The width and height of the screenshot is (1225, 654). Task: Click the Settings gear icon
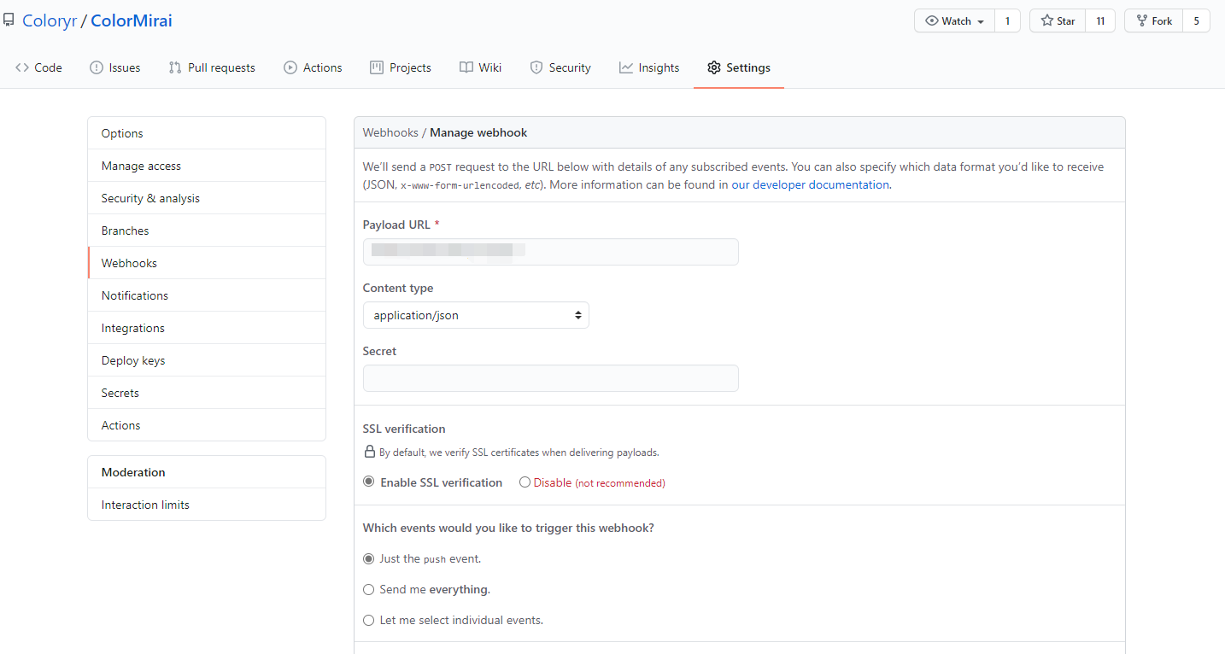[714, 67]
